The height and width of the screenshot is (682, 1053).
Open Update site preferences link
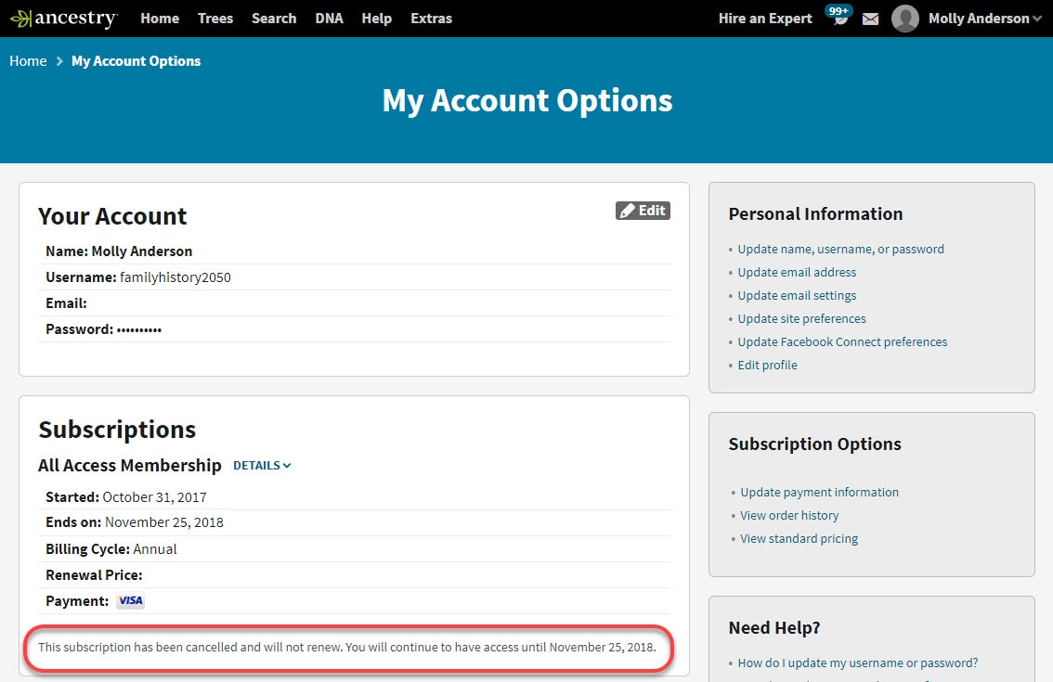(x=802, y=319)
